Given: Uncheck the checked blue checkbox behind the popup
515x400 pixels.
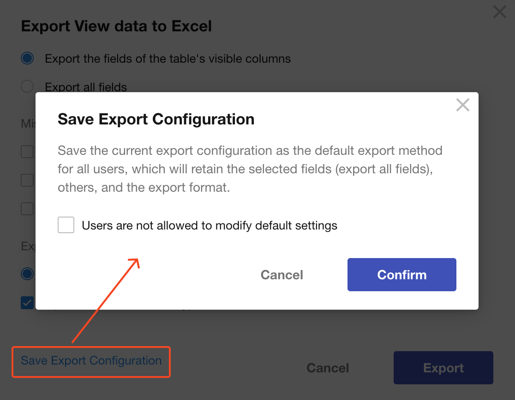Looking at the screenshot, I should click(28, 303).
